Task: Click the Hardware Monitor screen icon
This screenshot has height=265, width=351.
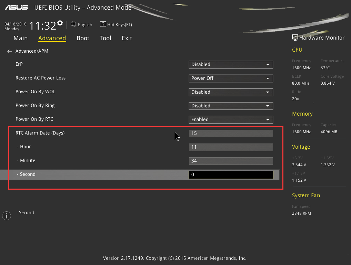Action: pyautogui.click(x=295, y=38)
